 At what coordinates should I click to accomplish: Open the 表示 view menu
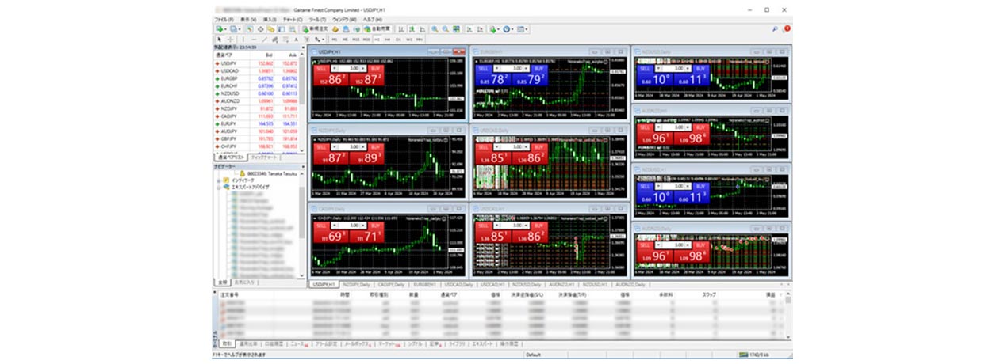pos(247,18)
